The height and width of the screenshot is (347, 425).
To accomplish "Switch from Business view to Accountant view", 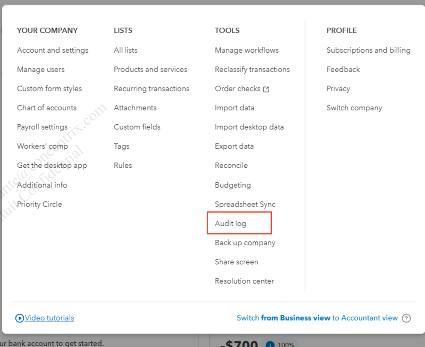I will pyautogui.click(x=318, y=318).
